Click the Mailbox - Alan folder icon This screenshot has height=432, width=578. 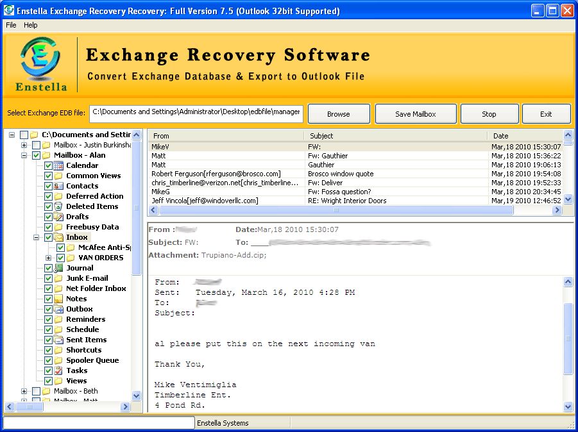pyautogui.click(x=46, y=155)
